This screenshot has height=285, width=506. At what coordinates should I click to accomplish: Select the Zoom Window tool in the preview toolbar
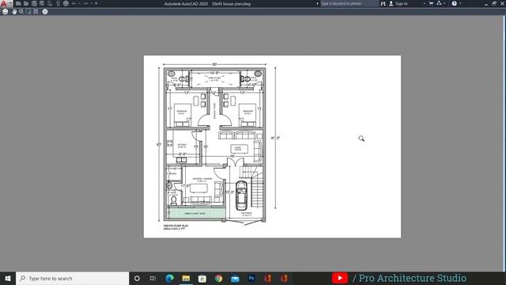[x=28, y=11]
